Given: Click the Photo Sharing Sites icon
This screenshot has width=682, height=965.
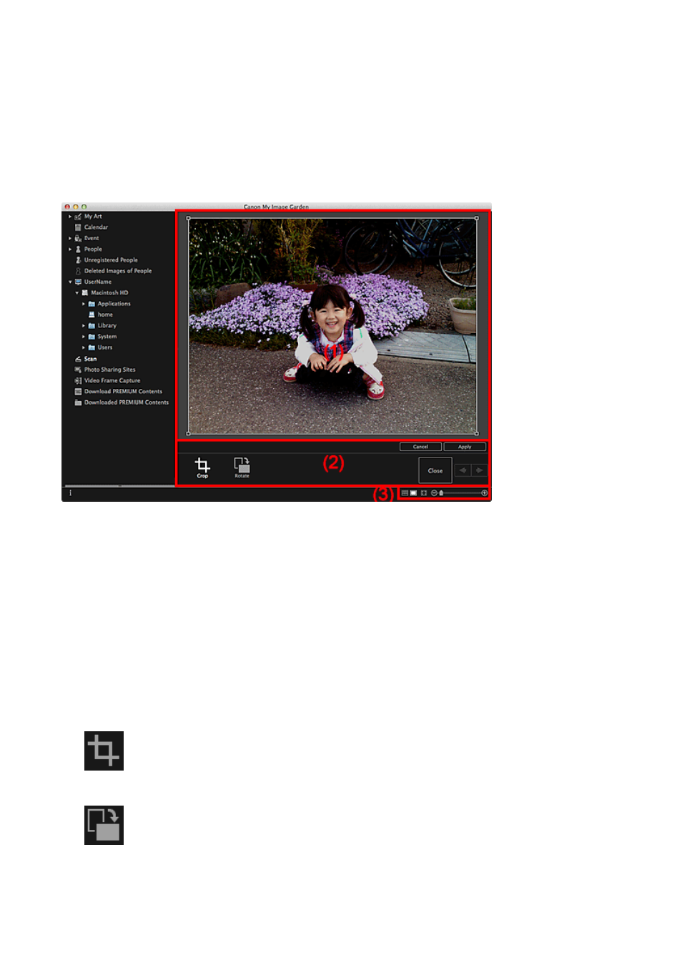Looking at the screenshot, I should [x=78, y=370].
